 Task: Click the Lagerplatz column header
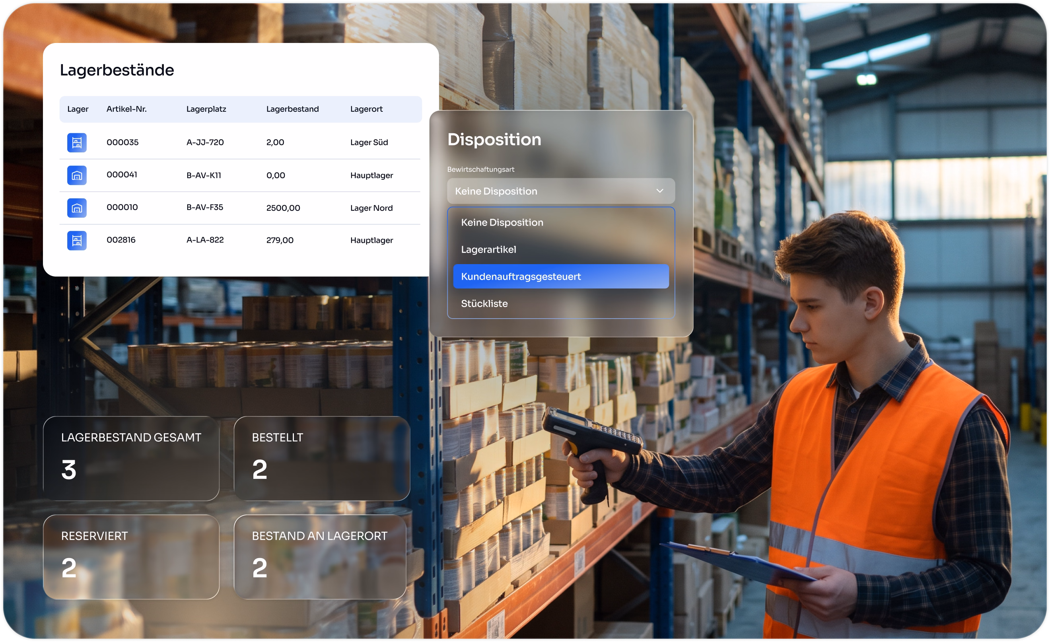pos(206,109)
